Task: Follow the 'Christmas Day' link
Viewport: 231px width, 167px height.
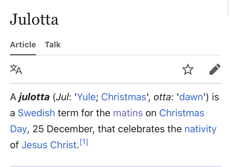Action: (x=181, y=113)
